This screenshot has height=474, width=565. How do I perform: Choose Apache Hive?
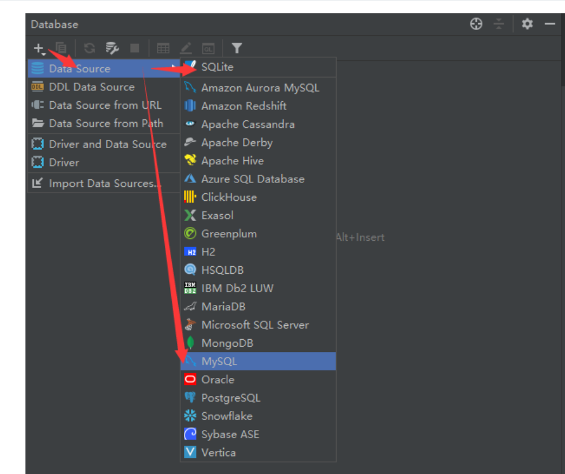tap(258, 160)
